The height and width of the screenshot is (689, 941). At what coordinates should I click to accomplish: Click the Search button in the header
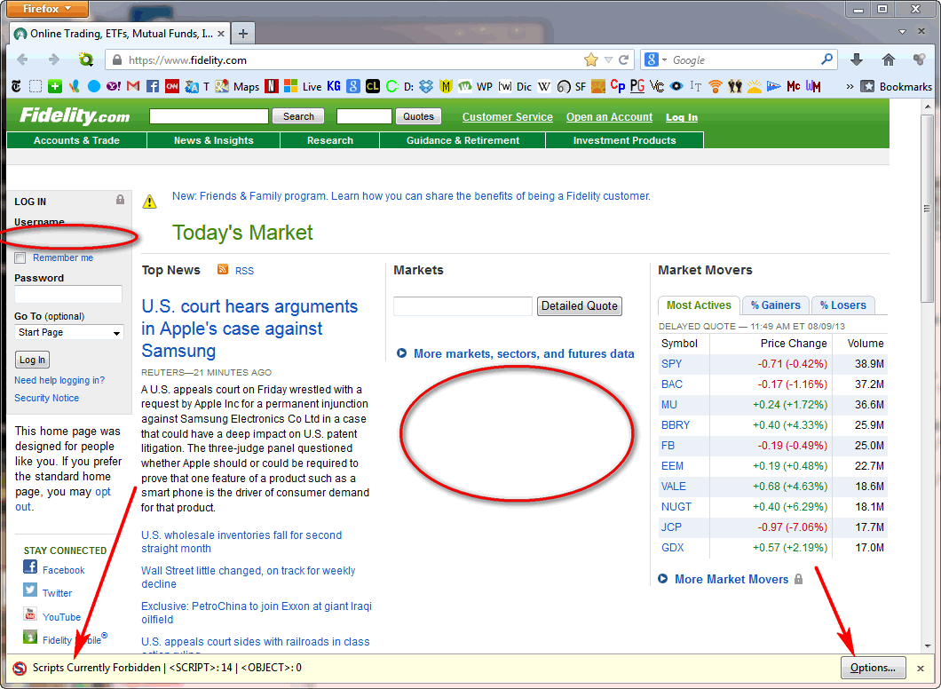pos(298,116)
